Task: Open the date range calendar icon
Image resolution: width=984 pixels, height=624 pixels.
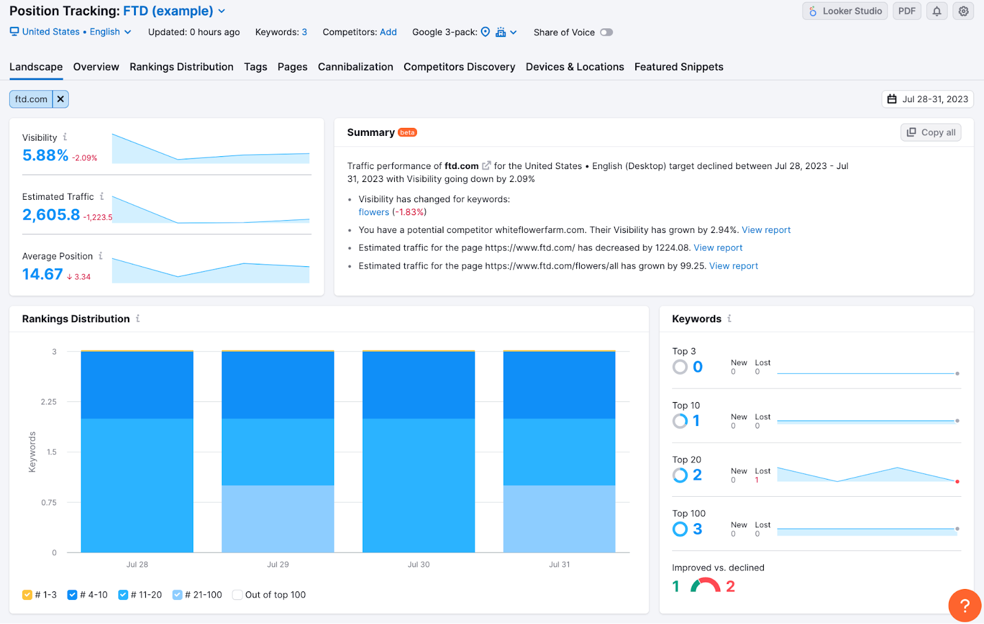Action: (892, 99)
